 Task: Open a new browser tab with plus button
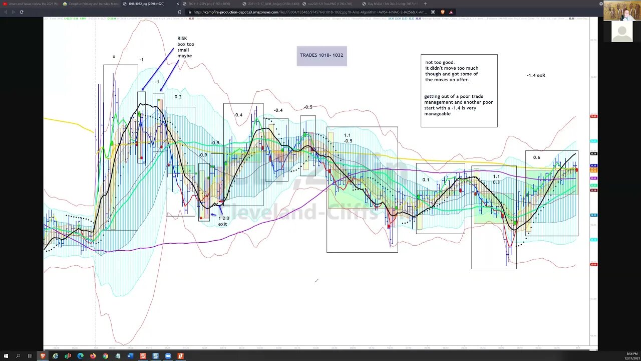click(x=425, y=4)
